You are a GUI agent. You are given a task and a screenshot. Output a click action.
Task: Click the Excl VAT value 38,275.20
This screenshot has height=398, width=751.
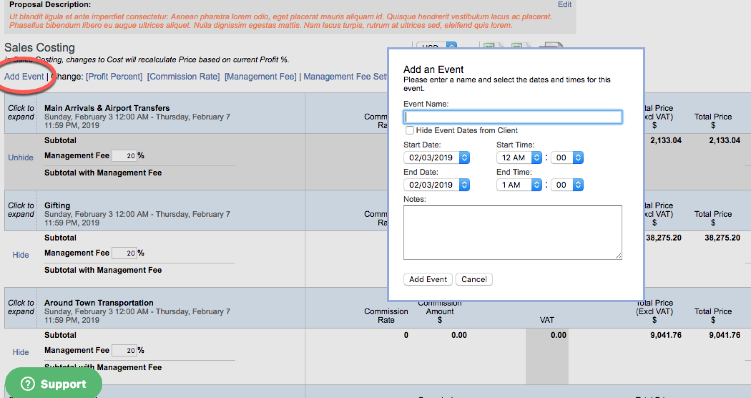click(x=664, y=238)
